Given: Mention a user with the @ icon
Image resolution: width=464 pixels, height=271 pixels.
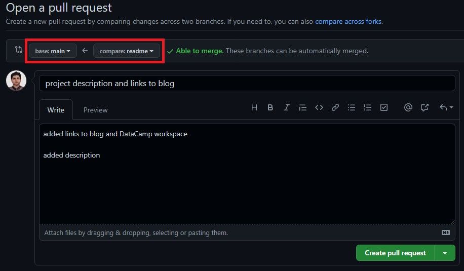Looking at the screenshot, I should [x=408, y=107].
